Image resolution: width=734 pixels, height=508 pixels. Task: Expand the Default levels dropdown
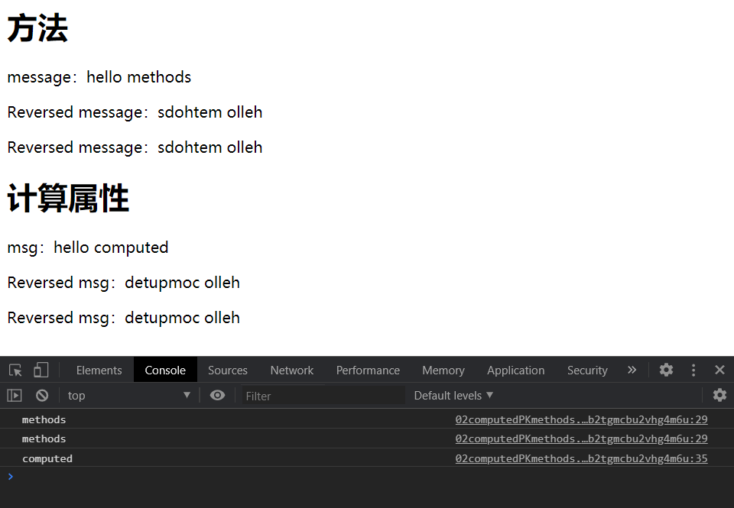(453, 396)
